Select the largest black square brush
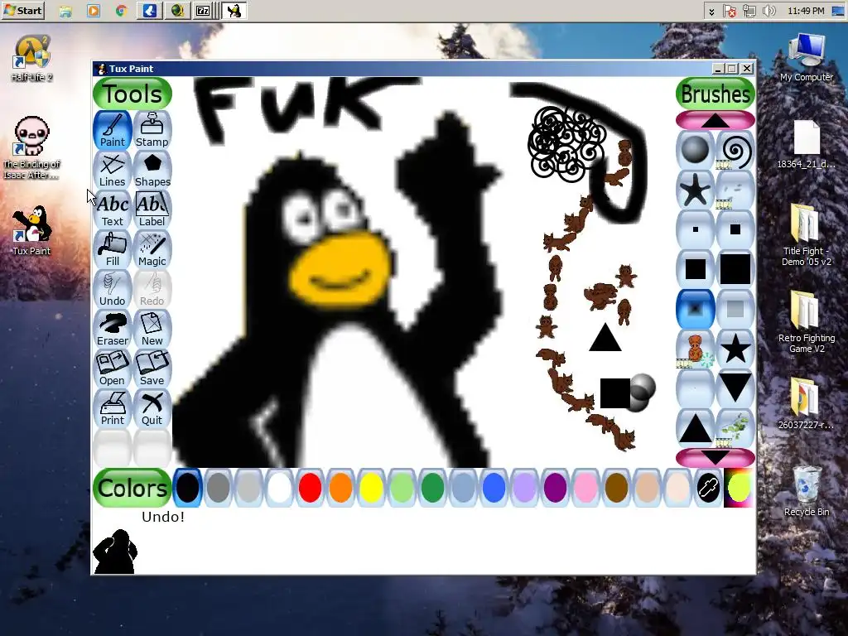The image size is (848, 636). pos(735,269)
